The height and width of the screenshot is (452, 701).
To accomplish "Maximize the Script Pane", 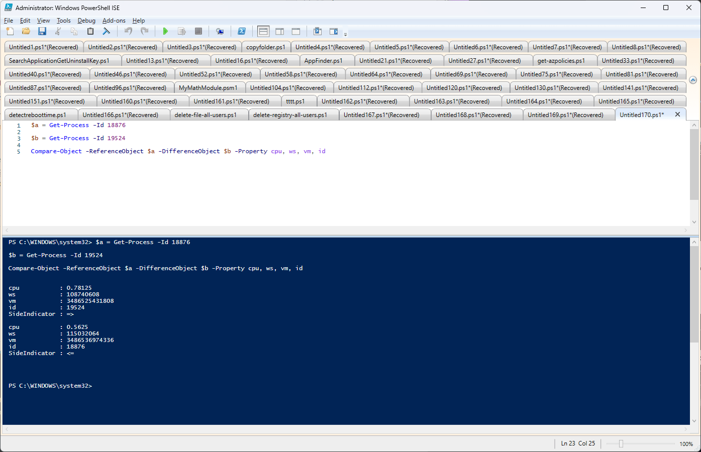I will pos(295,31).
